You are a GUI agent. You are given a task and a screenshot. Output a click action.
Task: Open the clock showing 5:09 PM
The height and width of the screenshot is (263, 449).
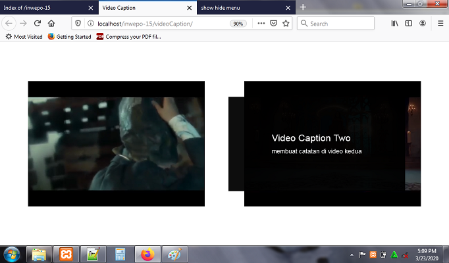pos(427,254)
